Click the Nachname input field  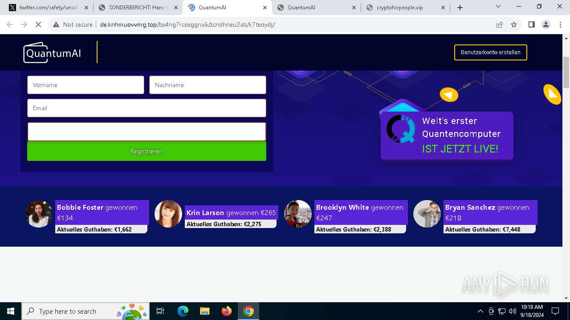pos(208,85)
